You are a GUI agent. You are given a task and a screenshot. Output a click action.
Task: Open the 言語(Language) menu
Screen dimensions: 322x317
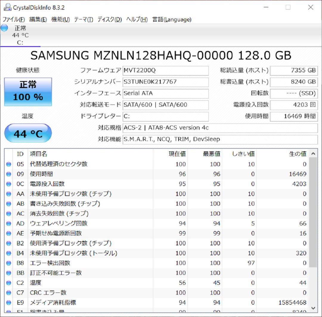pyautogui.click(x=172, y=19)
